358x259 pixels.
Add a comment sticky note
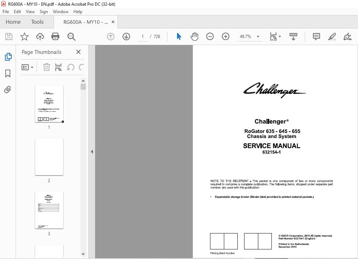(x=316, y=37)
